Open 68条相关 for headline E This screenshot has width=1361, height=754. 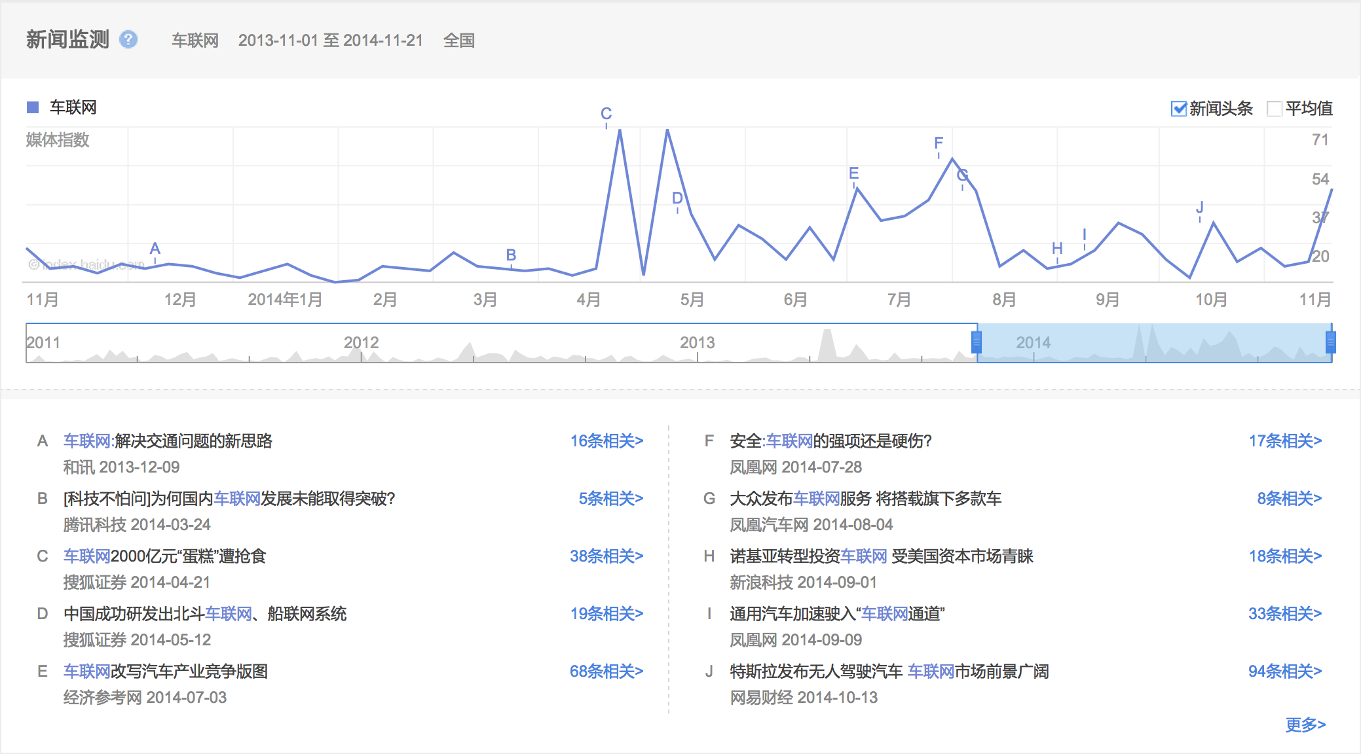click(606, 672)
